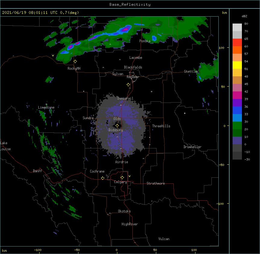Click the Strathmore label

[156, 183]
